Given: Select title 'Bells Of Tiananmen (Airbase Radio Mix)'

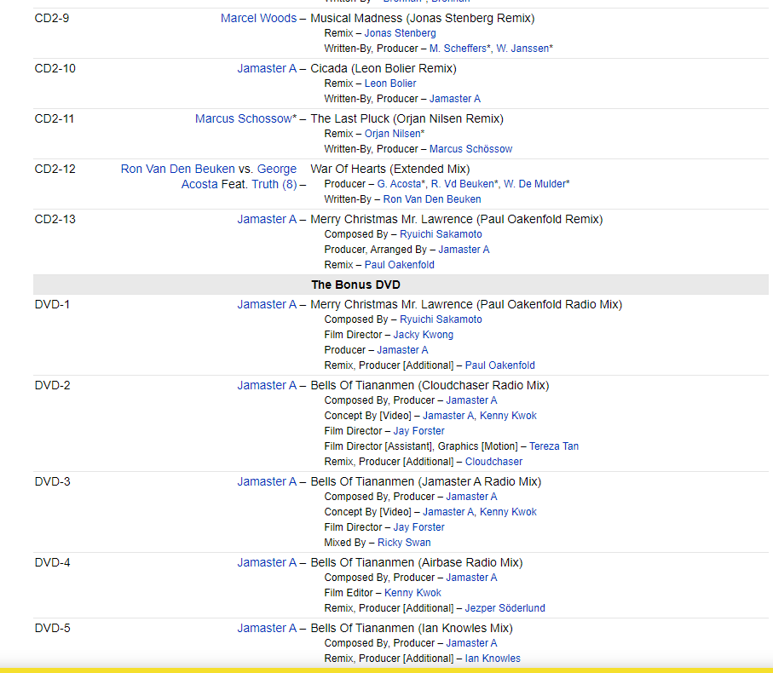Looking at the screenshot, I should (417, 562).
